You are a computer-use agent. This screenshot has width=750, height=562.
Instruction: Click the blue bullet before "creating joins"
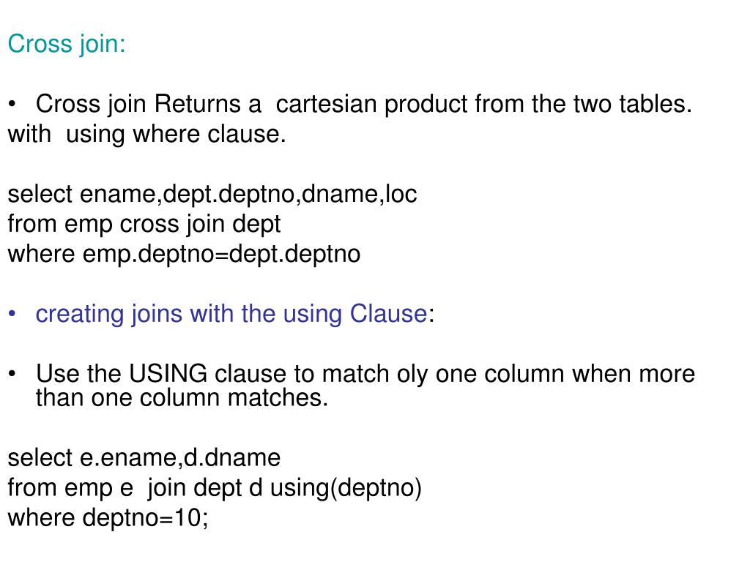[x=12, y=314]
